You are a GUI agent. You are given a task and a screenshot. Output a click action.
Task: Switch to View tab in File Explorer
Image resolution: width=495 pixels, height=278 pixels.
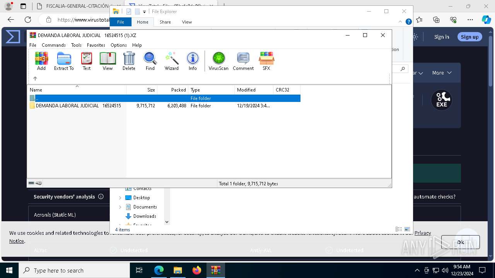click(x=187, y=22)
